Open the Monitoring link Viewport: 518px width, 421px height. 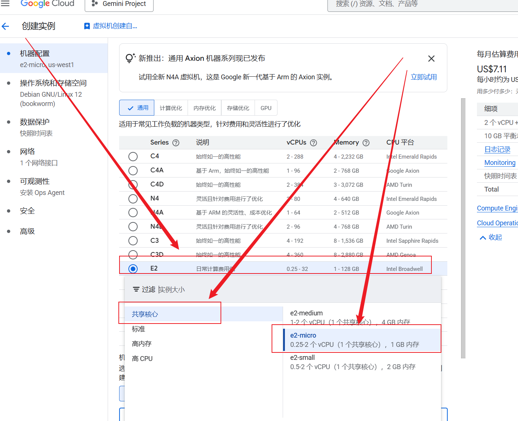pos(499,163)
